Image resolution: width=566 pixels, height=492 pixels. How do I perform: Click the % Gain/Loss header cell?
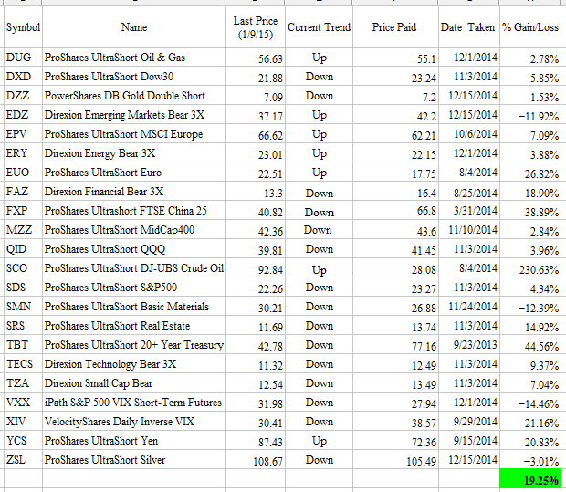click(x=530, y=27)
